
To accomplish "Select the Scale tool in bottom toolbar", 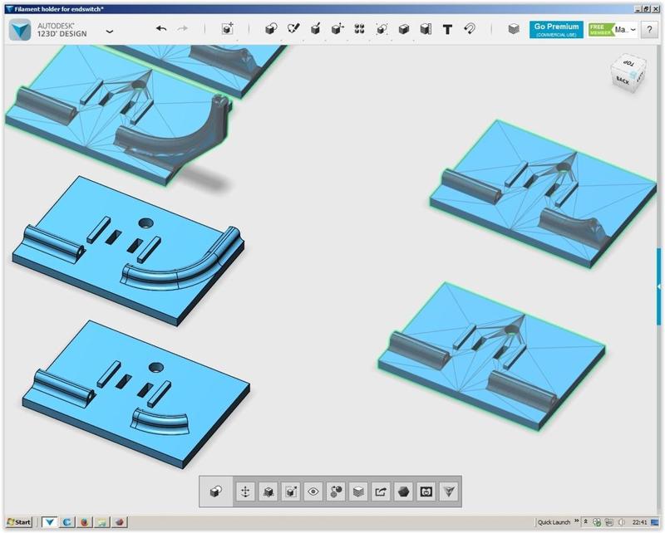I will 290,491.
